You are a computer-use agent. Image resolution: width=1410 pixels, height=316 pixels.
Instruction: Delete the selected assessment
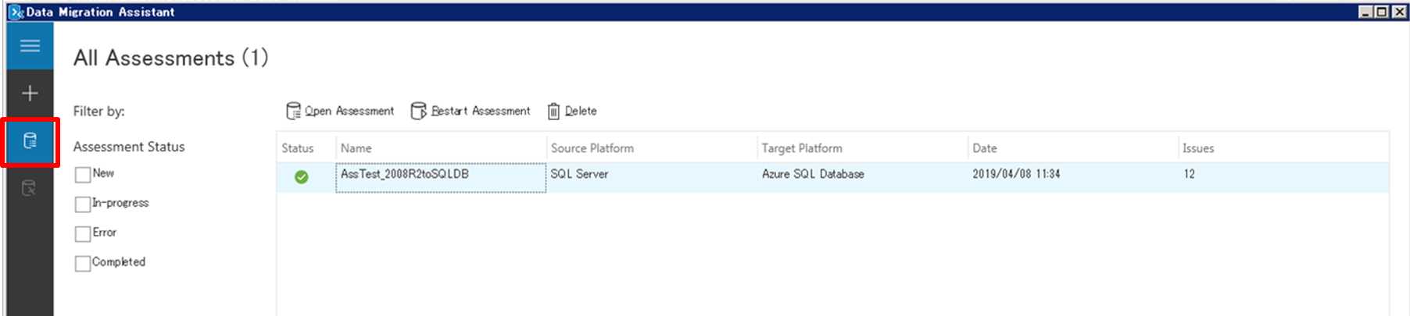click(572, 111)
